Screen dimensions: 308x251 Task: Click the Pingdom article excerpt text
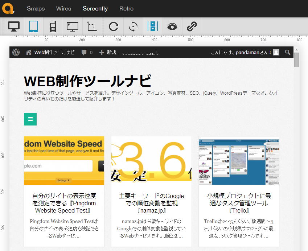64,229
